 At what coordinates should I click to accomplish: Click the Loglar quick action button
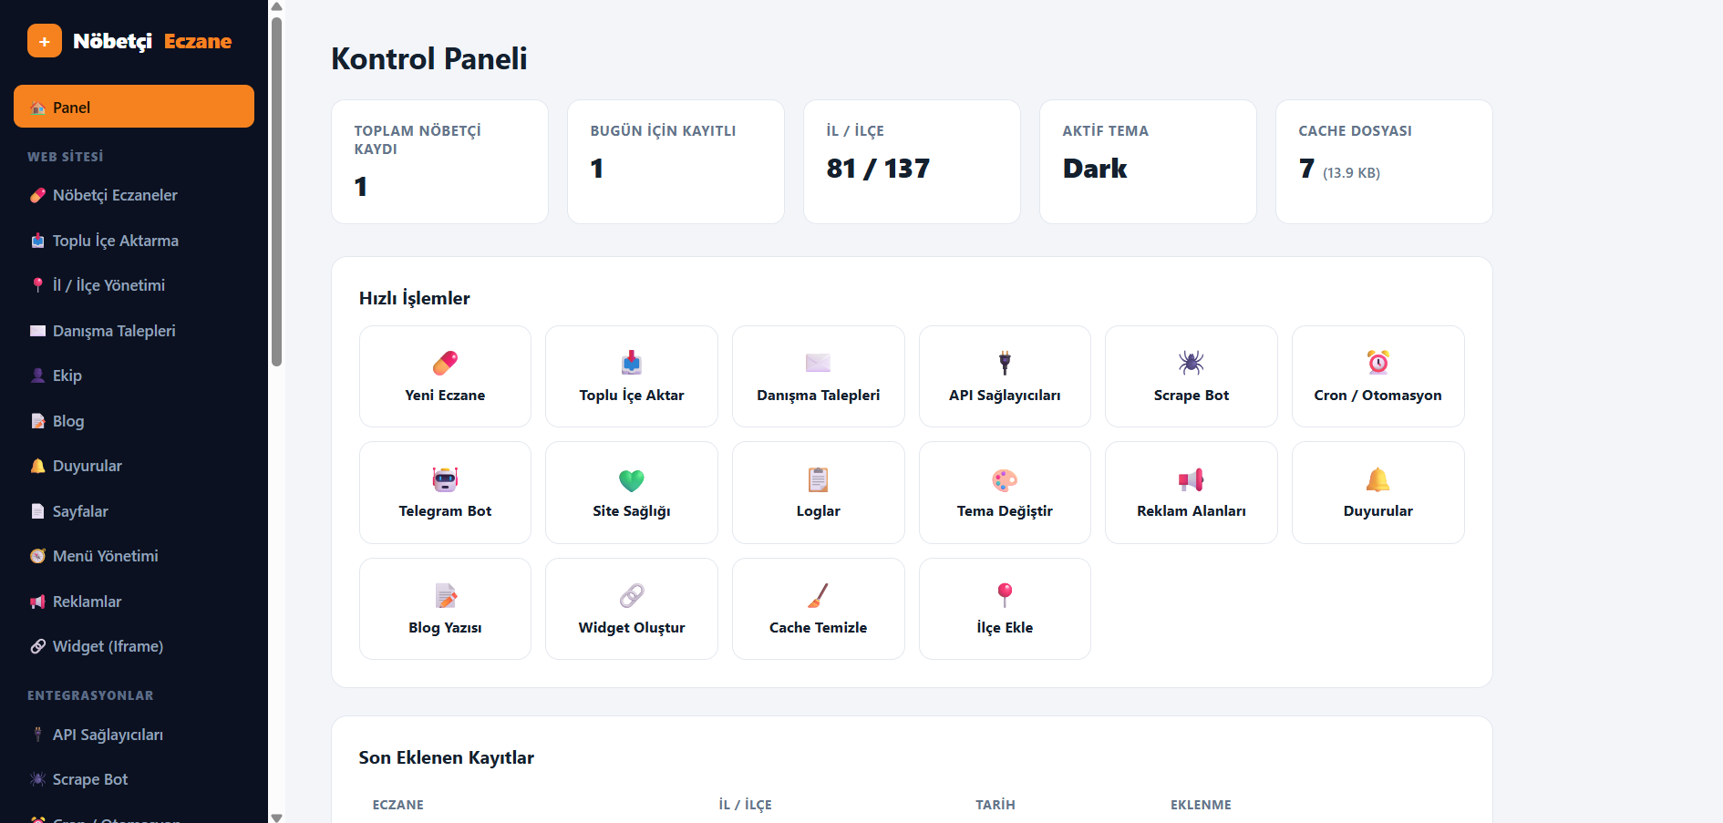[x=818, y=492]
